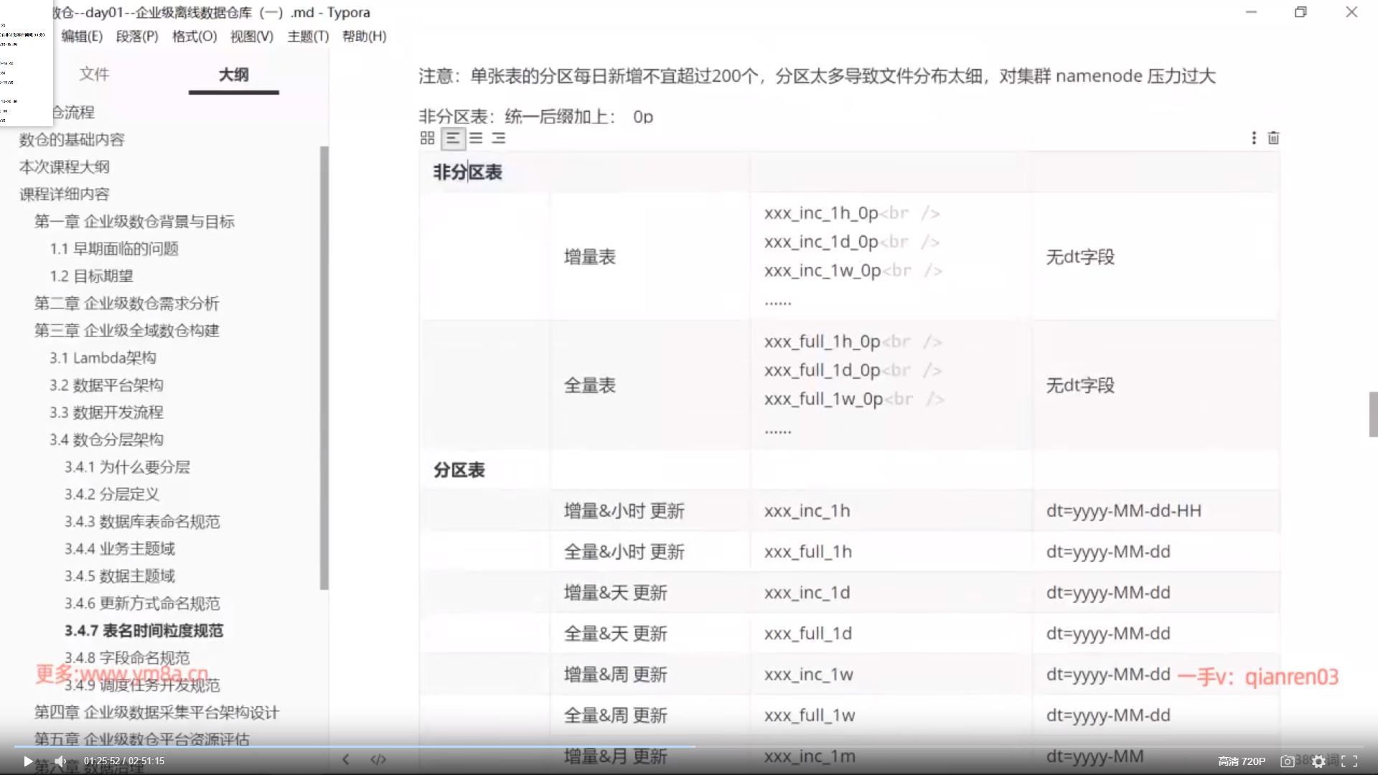This screenshot has height=775, width=1378.
Task: Mute the video volume
Action: 60,761
